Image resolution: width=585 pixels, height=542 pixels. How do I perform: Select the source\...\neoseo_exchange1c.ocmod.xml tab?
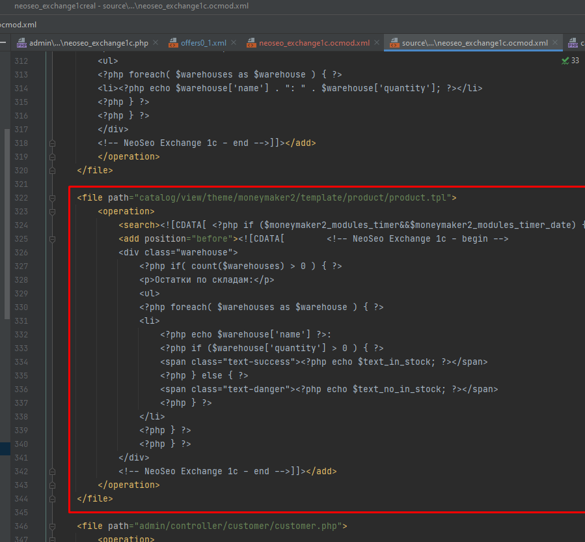(474, 44)
